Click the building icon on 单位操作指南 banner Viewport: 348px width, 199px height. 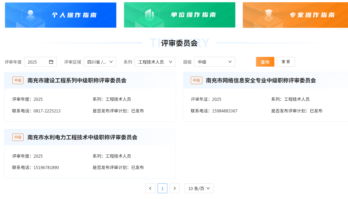click(149, 14)
